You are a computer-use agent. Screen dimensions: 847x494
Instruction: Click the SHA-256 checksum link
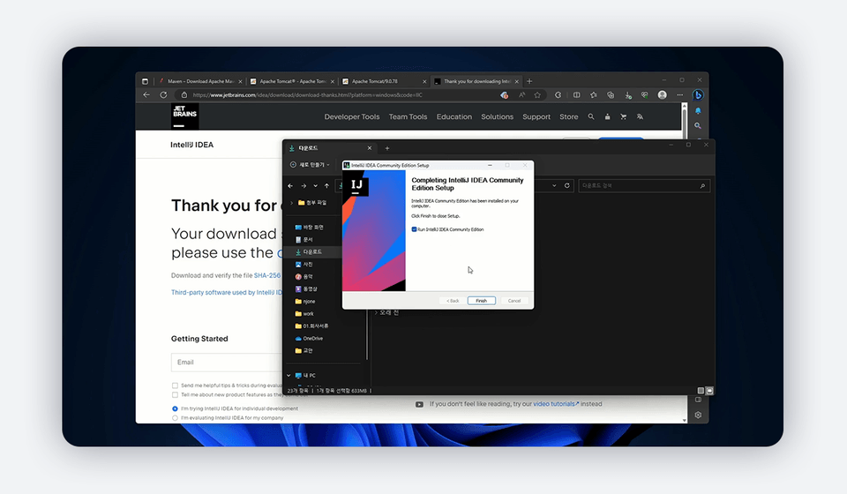pyautogui.click(x=267, y=275)
